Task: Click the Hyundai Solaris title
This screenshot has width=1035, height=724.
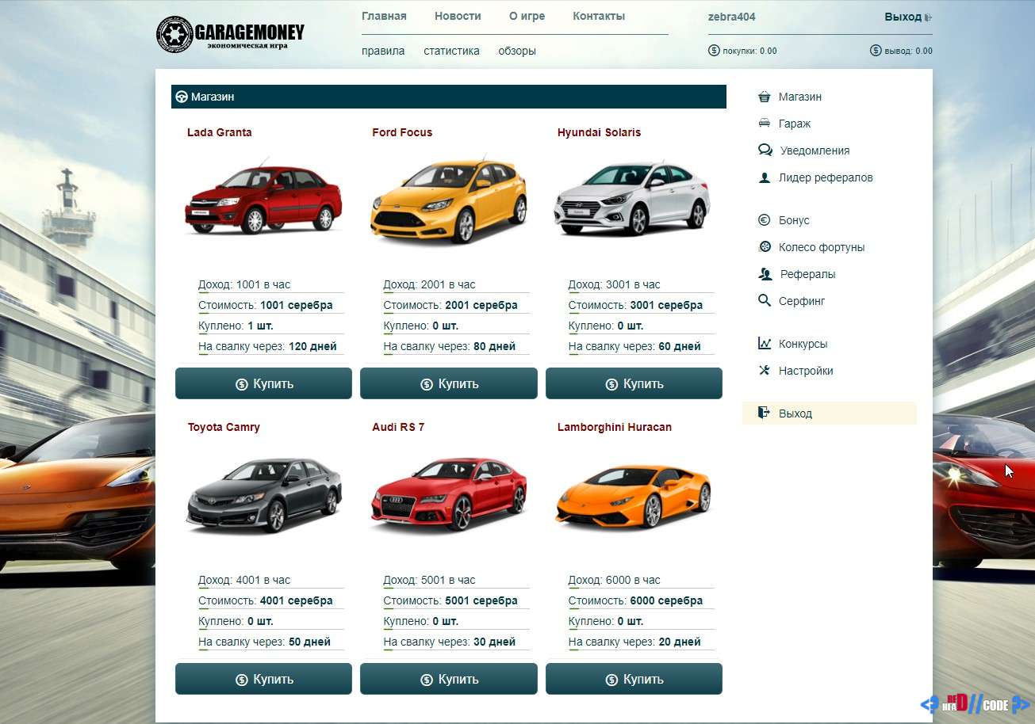Action: click(x=599, y=132)
